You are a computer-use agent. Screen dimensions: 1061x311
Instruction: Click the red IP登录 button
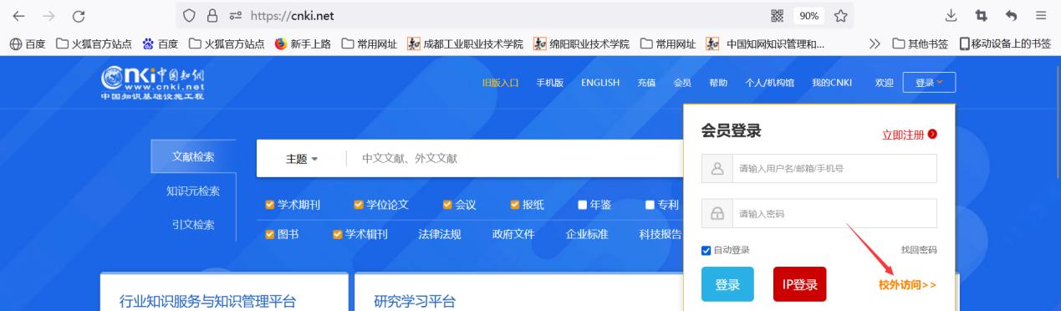[799, 284]
